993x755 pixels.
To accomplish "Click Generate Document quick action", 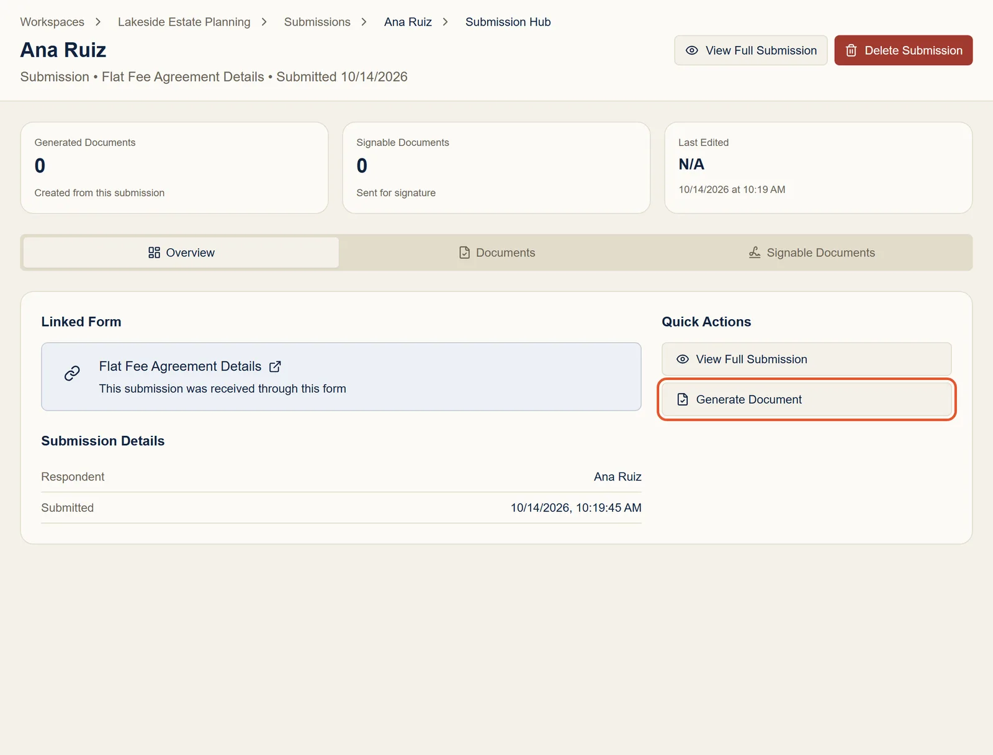I will [806, 399].
